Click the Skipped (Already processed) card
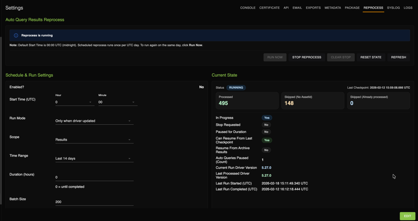418x221 pixels. pos(378,101)
